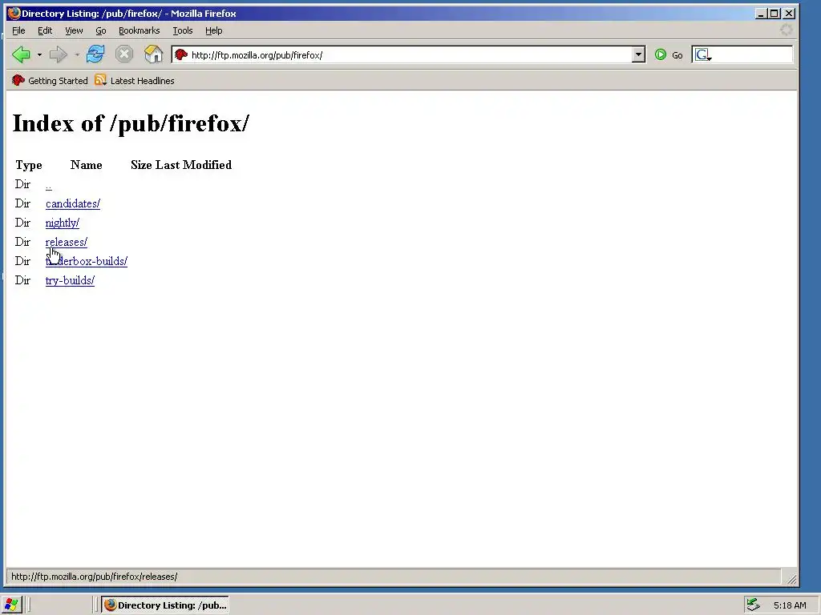
Task: Go to the Home page
Action: [x=153, y=54]
